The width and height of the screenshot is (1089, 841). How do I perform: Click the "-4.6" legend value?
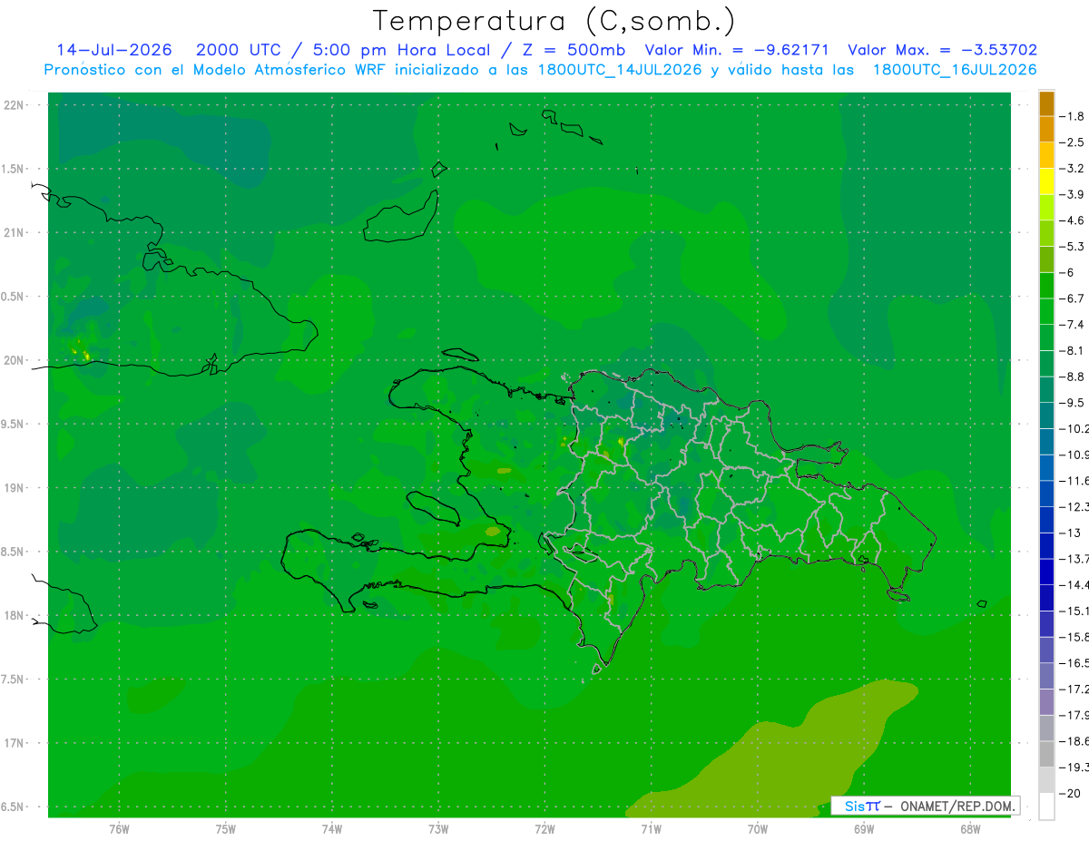(x=1072, y=220)
